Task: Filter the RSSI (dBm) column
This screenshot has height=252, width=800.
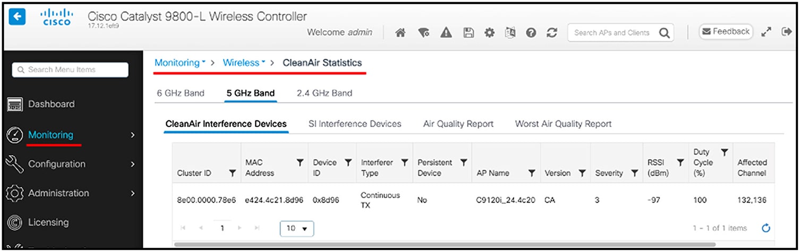Action: pyautogui.click(x=680, y=163)
